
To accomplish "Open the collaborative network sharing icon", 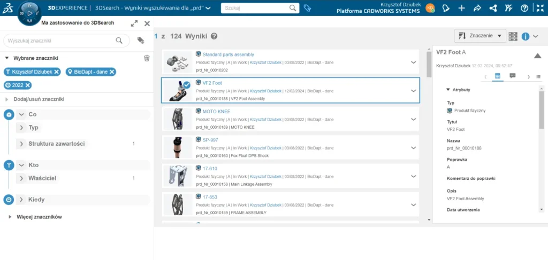I will pyautogui.click(x=493, y=8).
